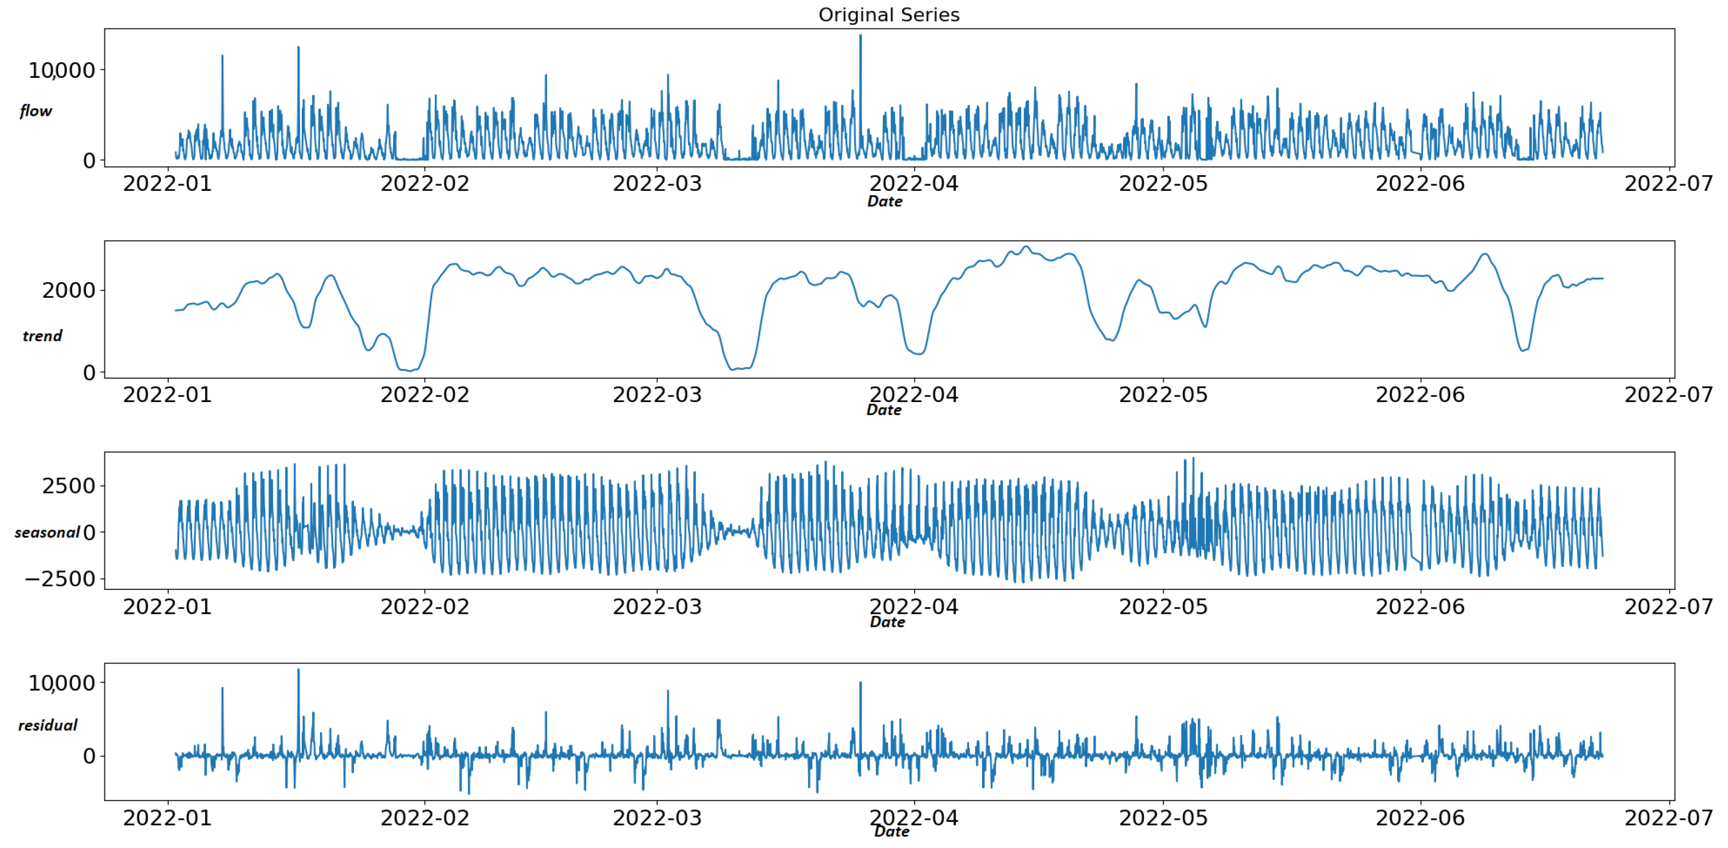Click the Date label under the flow plot

point(884,202)
